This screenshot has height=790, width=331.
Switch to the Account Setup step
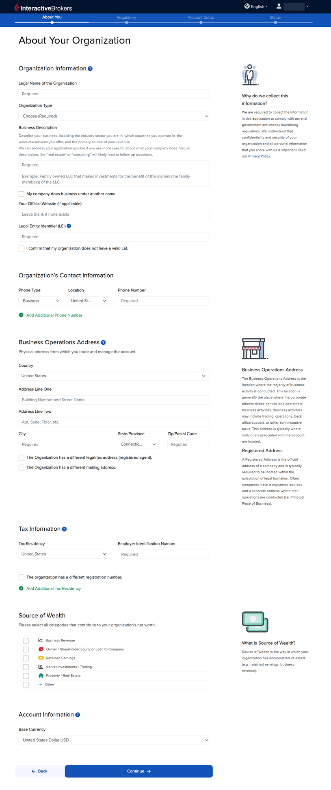click(201, 18)
